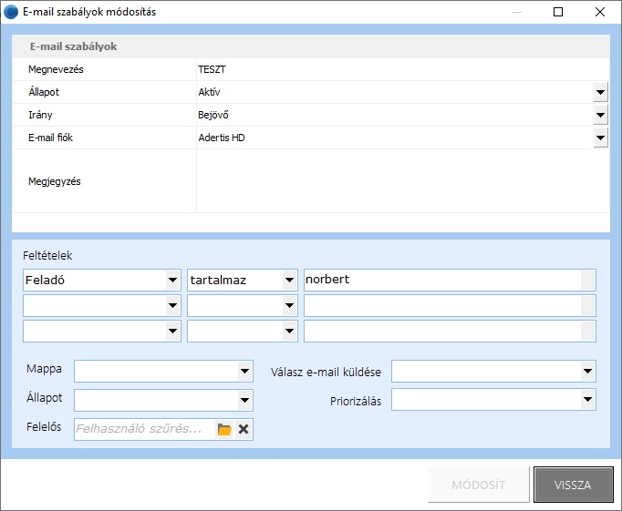Open second row condition field dropdown
This screenshot has height=511, width=622.
[173, 306]
